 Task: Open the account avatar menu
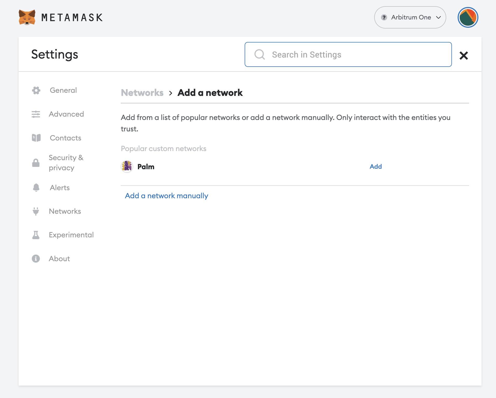[x=467, y=17]
